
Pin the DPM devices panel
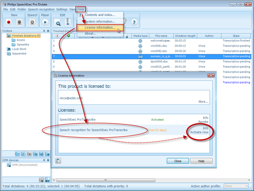pyautogui.click(x=44, y=160)
